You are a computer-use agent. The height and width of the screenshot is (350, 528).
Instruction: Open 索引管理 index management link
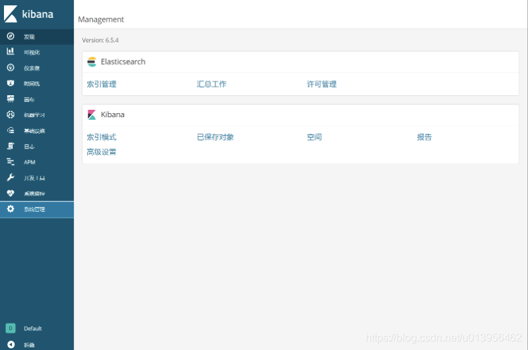[x=101, y=84]
